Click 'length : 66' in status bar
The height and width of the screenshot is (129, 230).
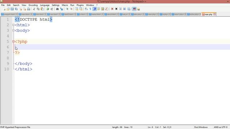coord(117,127)
